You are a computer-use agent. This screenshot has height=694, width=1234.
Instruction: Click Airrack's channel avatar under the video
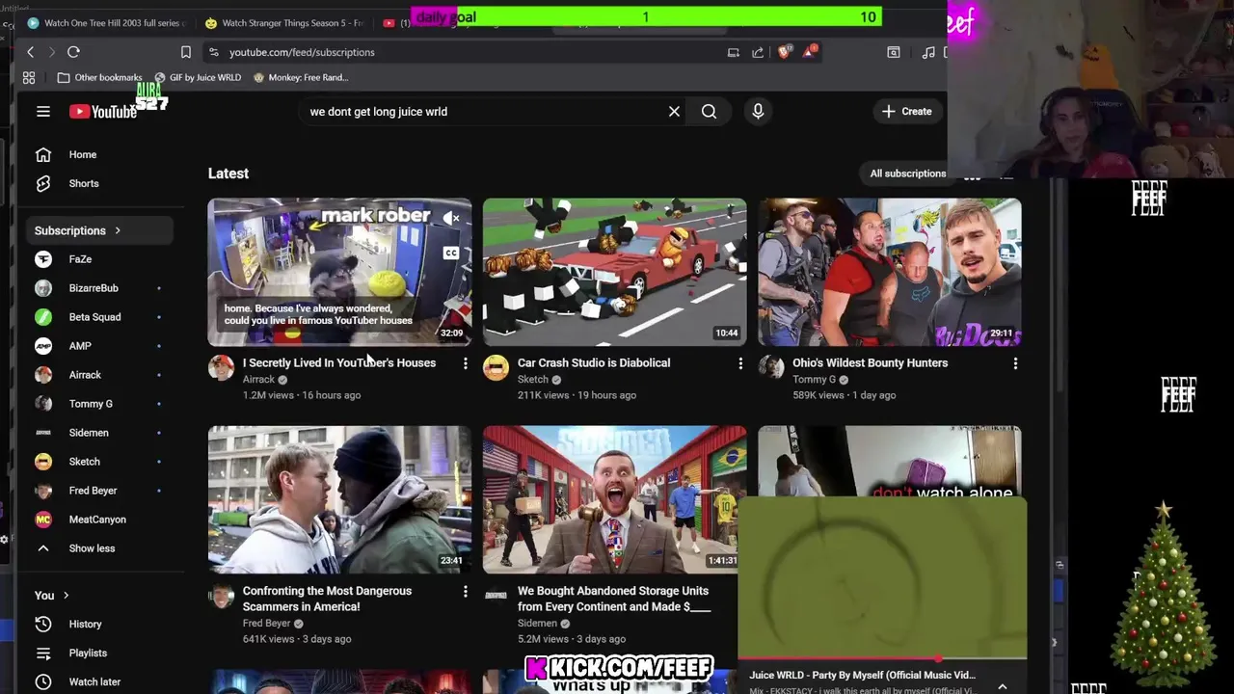coord(221,367)
